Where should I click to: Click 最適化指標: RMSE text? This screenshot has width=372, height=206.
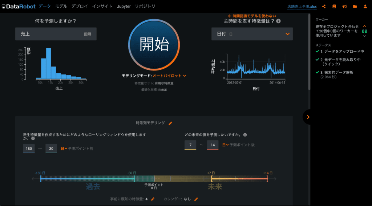[154, 90]
